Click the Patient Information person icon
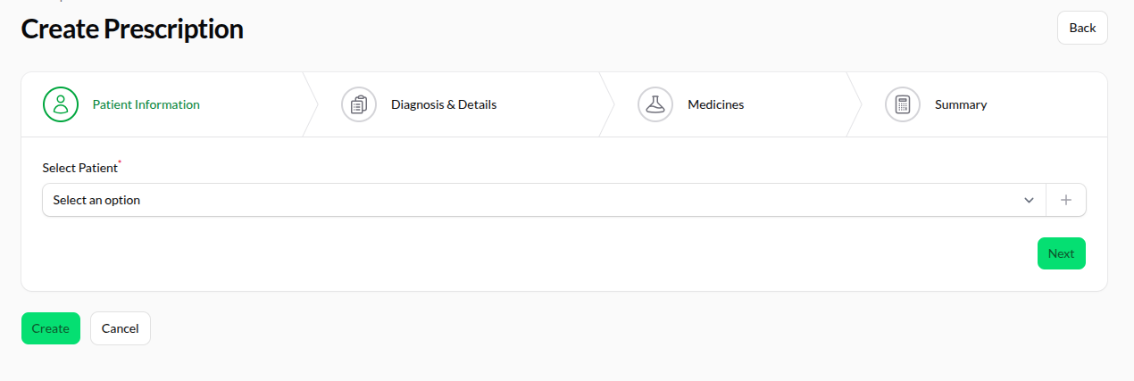The height and width of the screenshot is (381, 1134). (61, 104)
